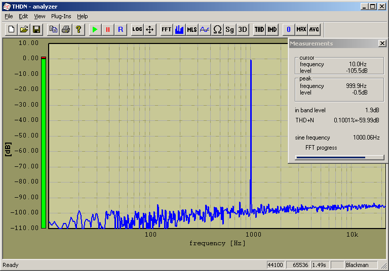Open a file with the folder icon
The width and height of the screenshot is (389, 271).
[x=24, y=29]
